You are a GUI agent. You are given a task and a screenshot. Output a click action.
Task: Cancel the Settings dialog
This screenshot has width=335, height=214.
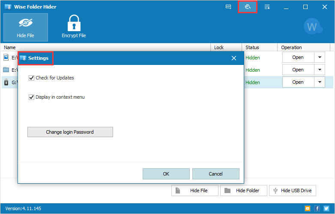pyautogui.click(x=216, y=174)
